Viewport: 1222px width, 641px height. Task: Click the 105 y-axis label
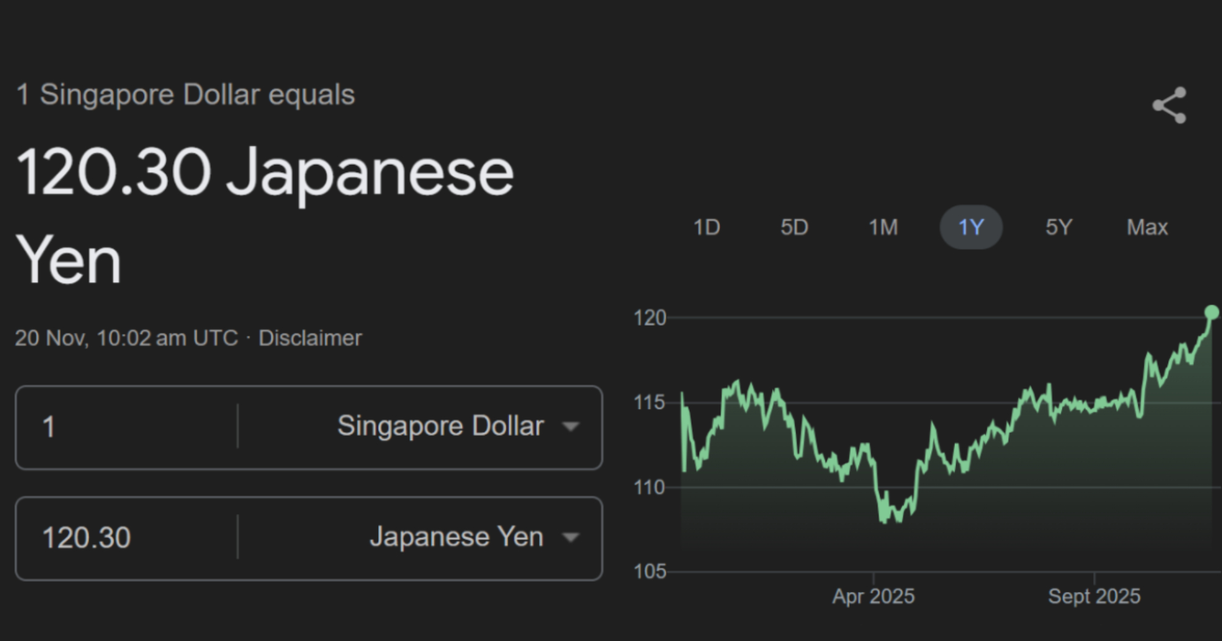649,571
